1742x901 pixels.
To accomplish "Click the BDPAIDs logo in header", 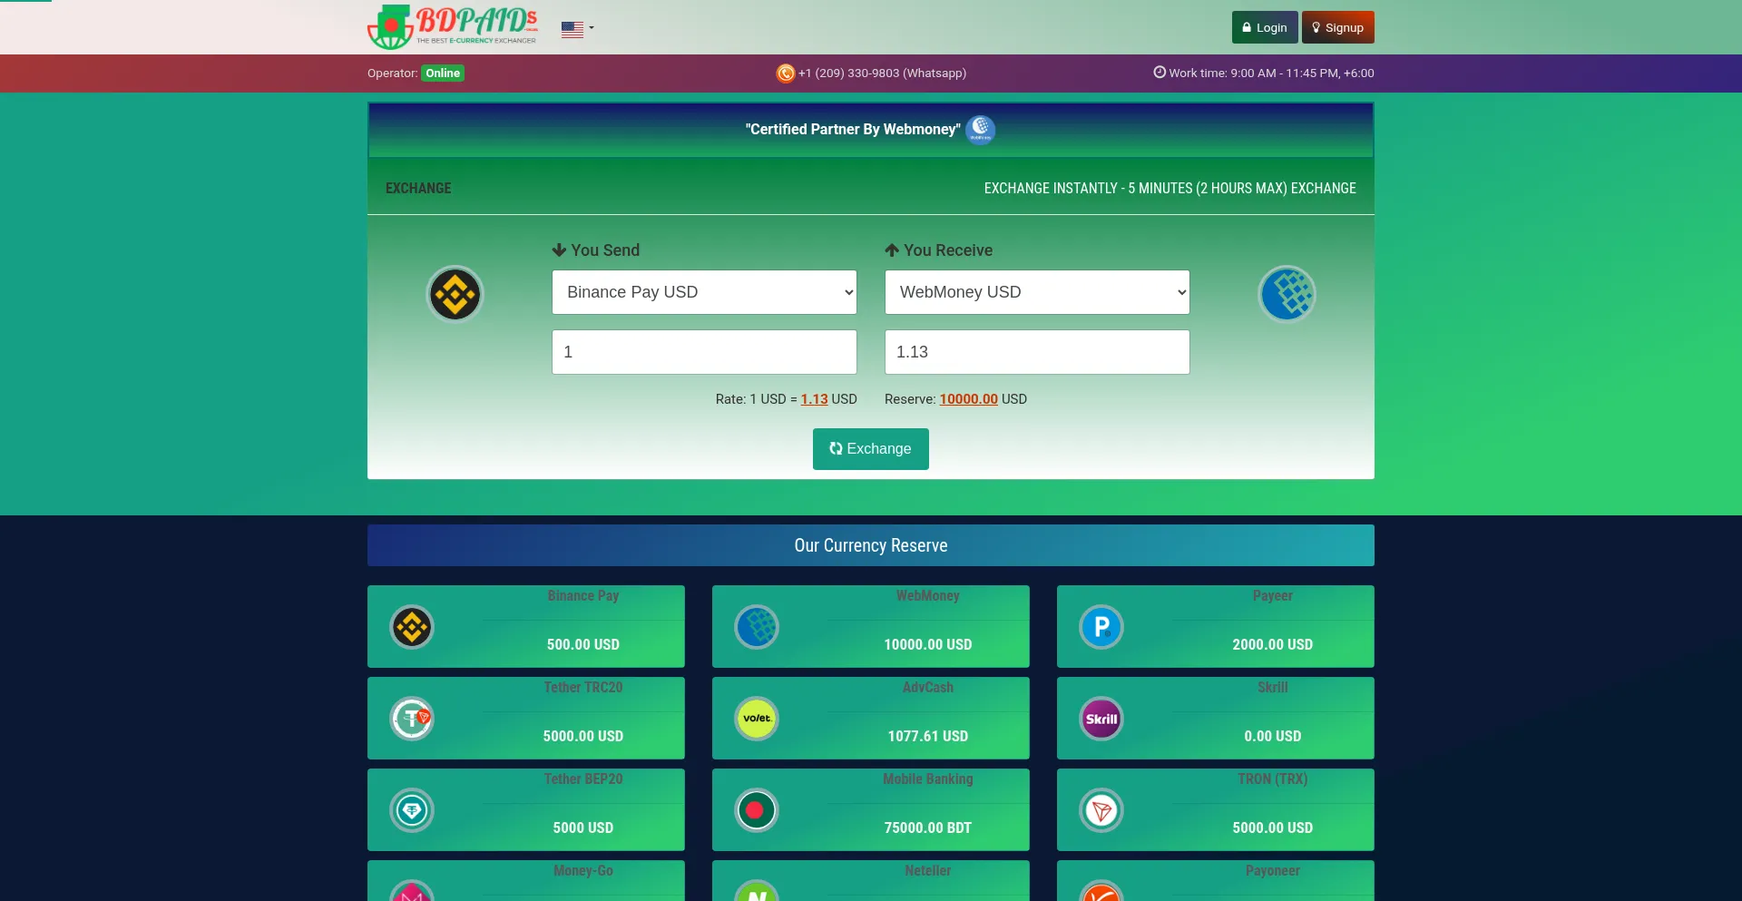I will pyautogui.click(x=453, y=27).
